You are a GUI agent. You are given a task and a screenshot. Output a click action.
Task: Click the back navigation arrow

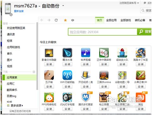click(42, 20)
